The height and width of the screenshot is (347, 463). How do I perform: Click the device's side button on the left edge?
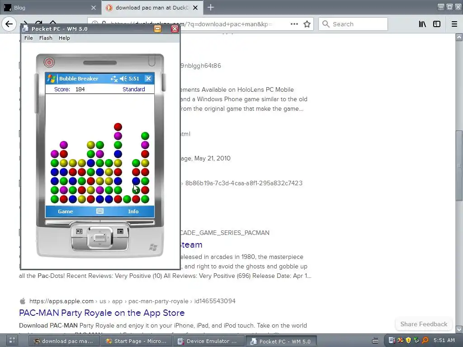pos(37,93)
